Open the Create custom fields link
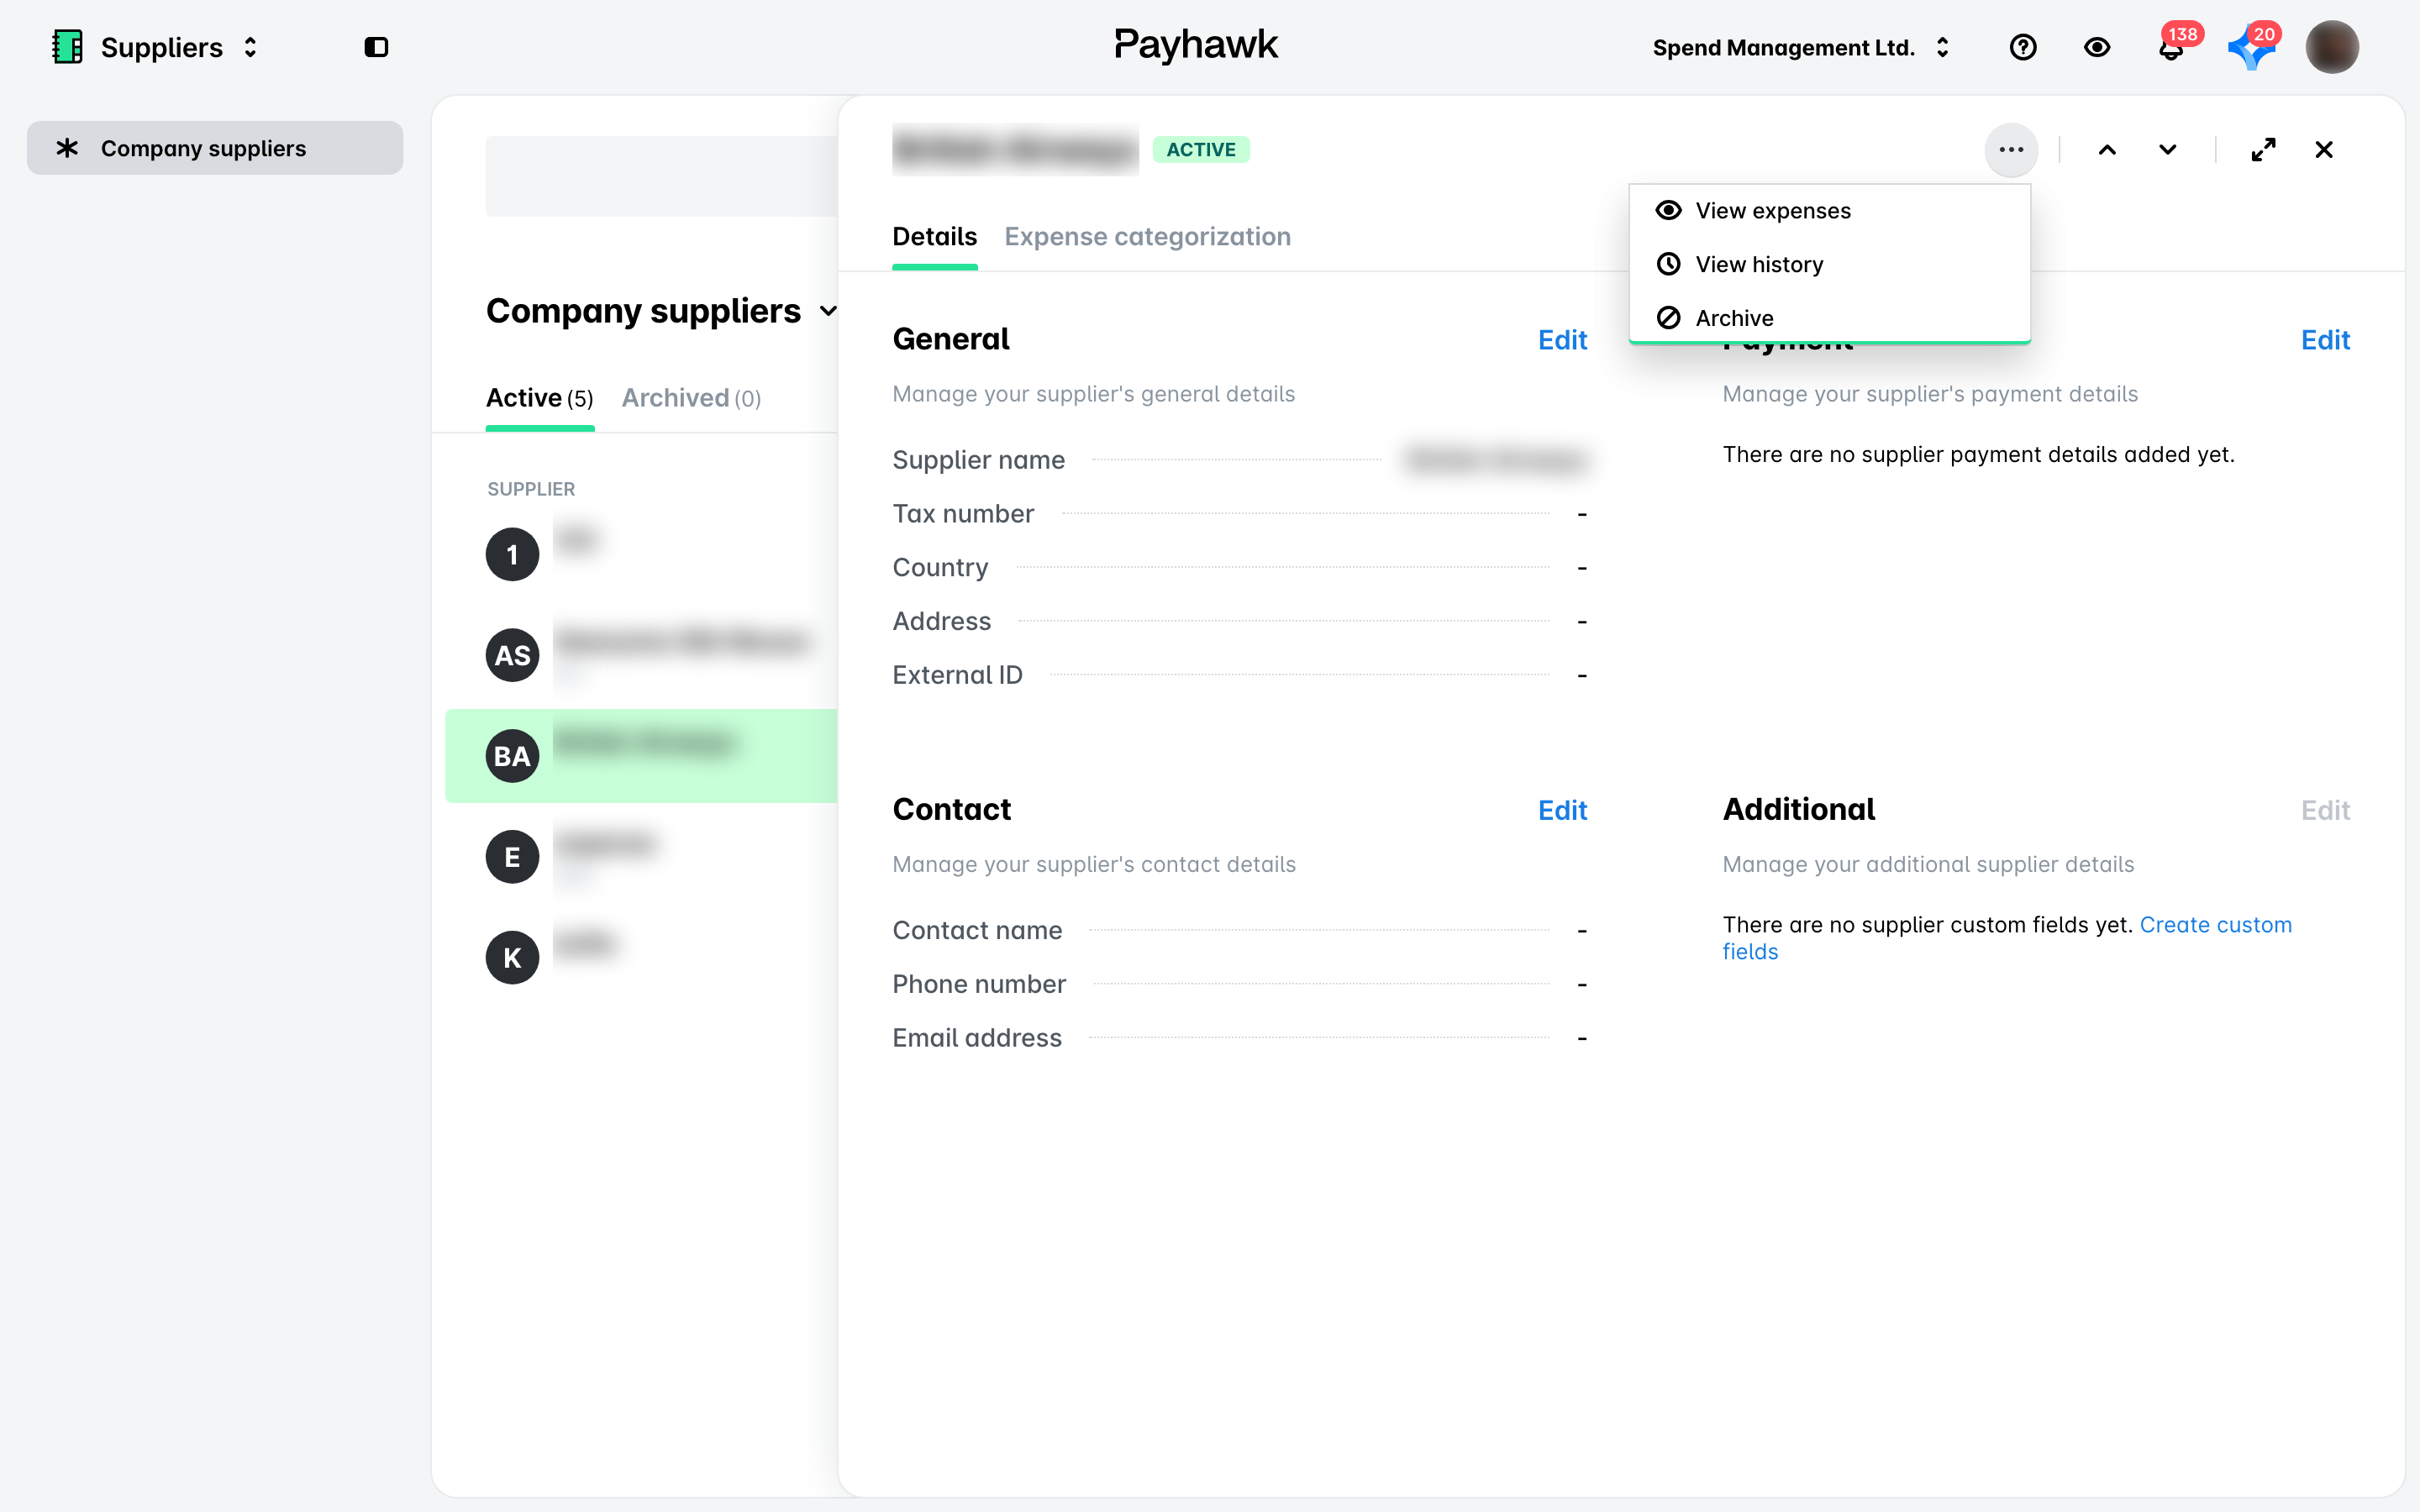Image resolution: width=2420 pixels, height=1512 pixels. pos(2006,938)
